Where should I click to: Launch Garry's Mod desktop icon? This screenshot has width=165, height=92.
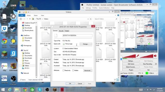click(13, 54)
